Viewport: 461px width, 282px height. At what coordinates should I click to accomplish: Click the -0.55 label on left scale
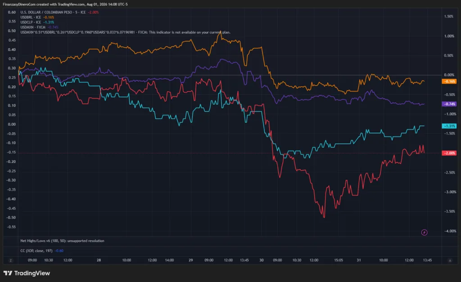pos(11,227)
